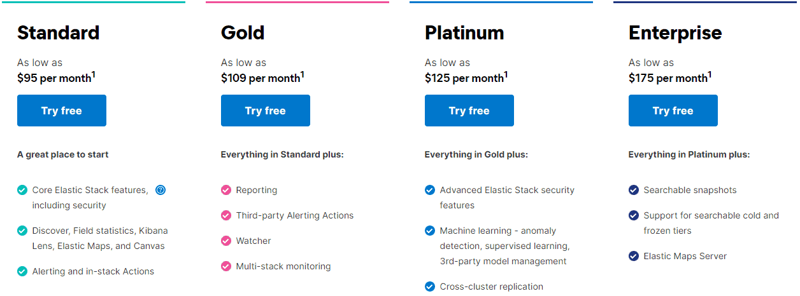Click the Advanced Elastic Stack security features text
The height and width of the screenshot is (296, 800).
507,198
